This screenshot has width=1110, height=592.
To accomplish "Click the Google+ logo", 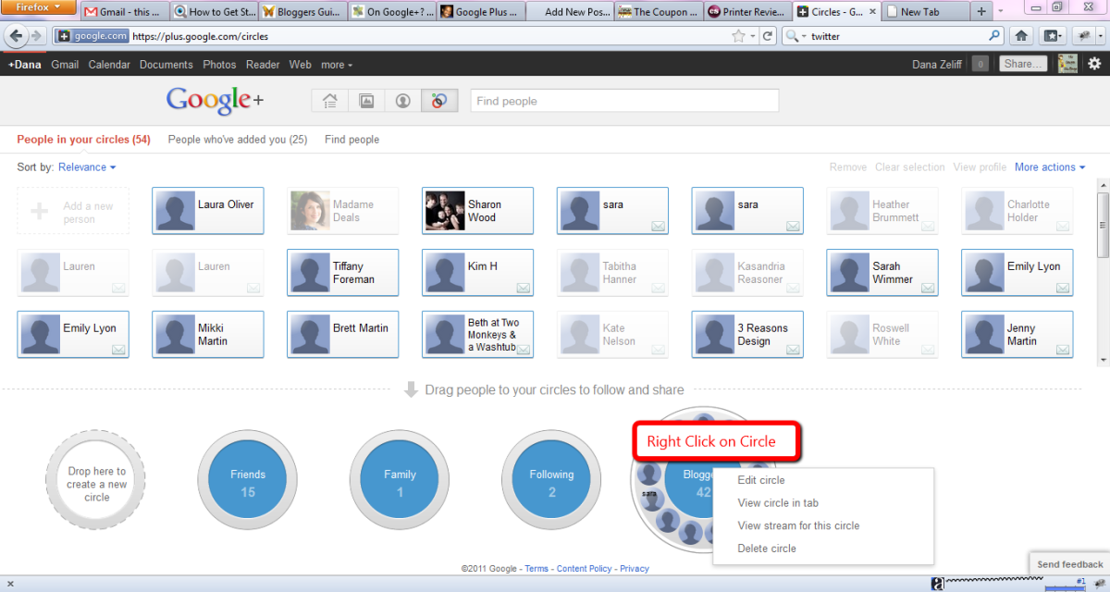I will coord(216,101).
